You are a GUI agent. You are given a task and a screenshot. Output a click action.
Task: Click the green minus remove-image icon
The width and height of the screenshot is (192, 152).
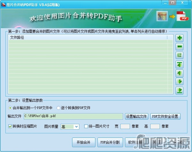coord(180,46)
